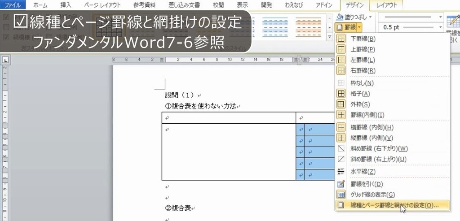
Task: Switch to the 開発 tab
Action: [x=266, y=4]
